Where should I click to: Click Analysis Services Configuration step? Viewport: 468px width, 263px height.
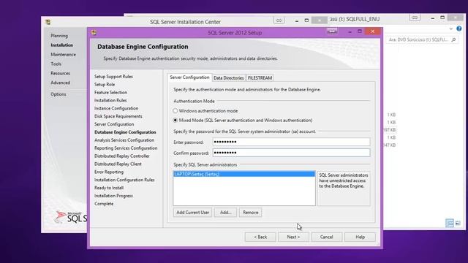(124, 140)
